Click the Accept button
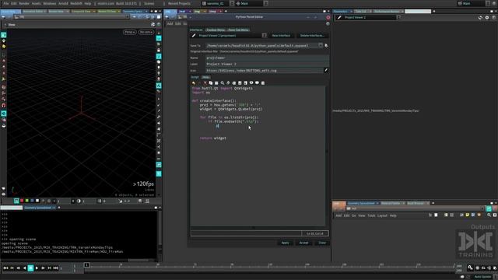The width and height of the screenshot is (498, 280). coord(303,243)
